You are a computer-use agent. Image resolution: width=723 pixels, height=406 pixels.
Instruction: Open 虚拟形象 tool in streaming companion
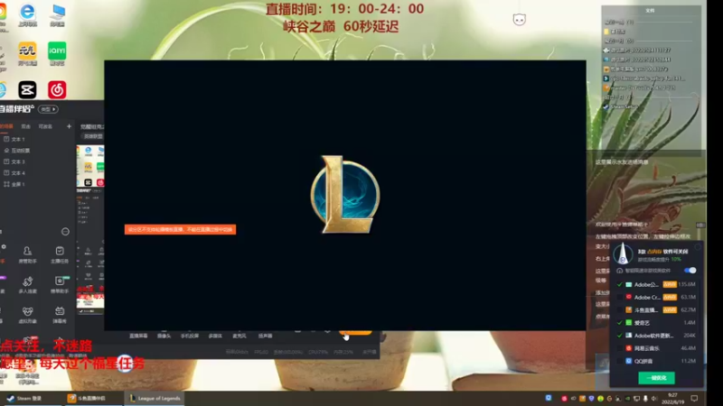point(27,315)
